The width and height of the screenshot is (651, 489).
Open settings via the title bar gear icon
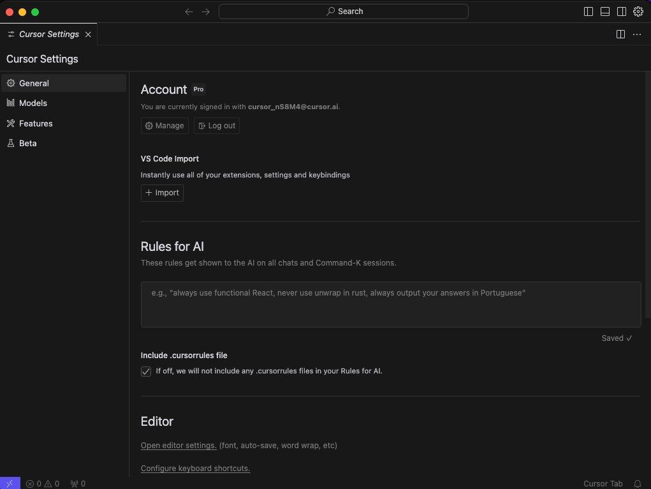(638, 11)
